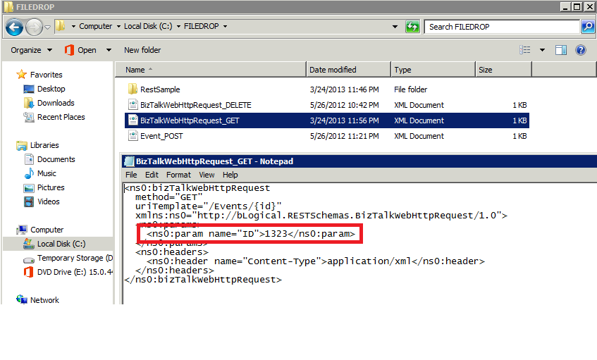Focus the Search FILEDROP box

click(x=501, y=27)
